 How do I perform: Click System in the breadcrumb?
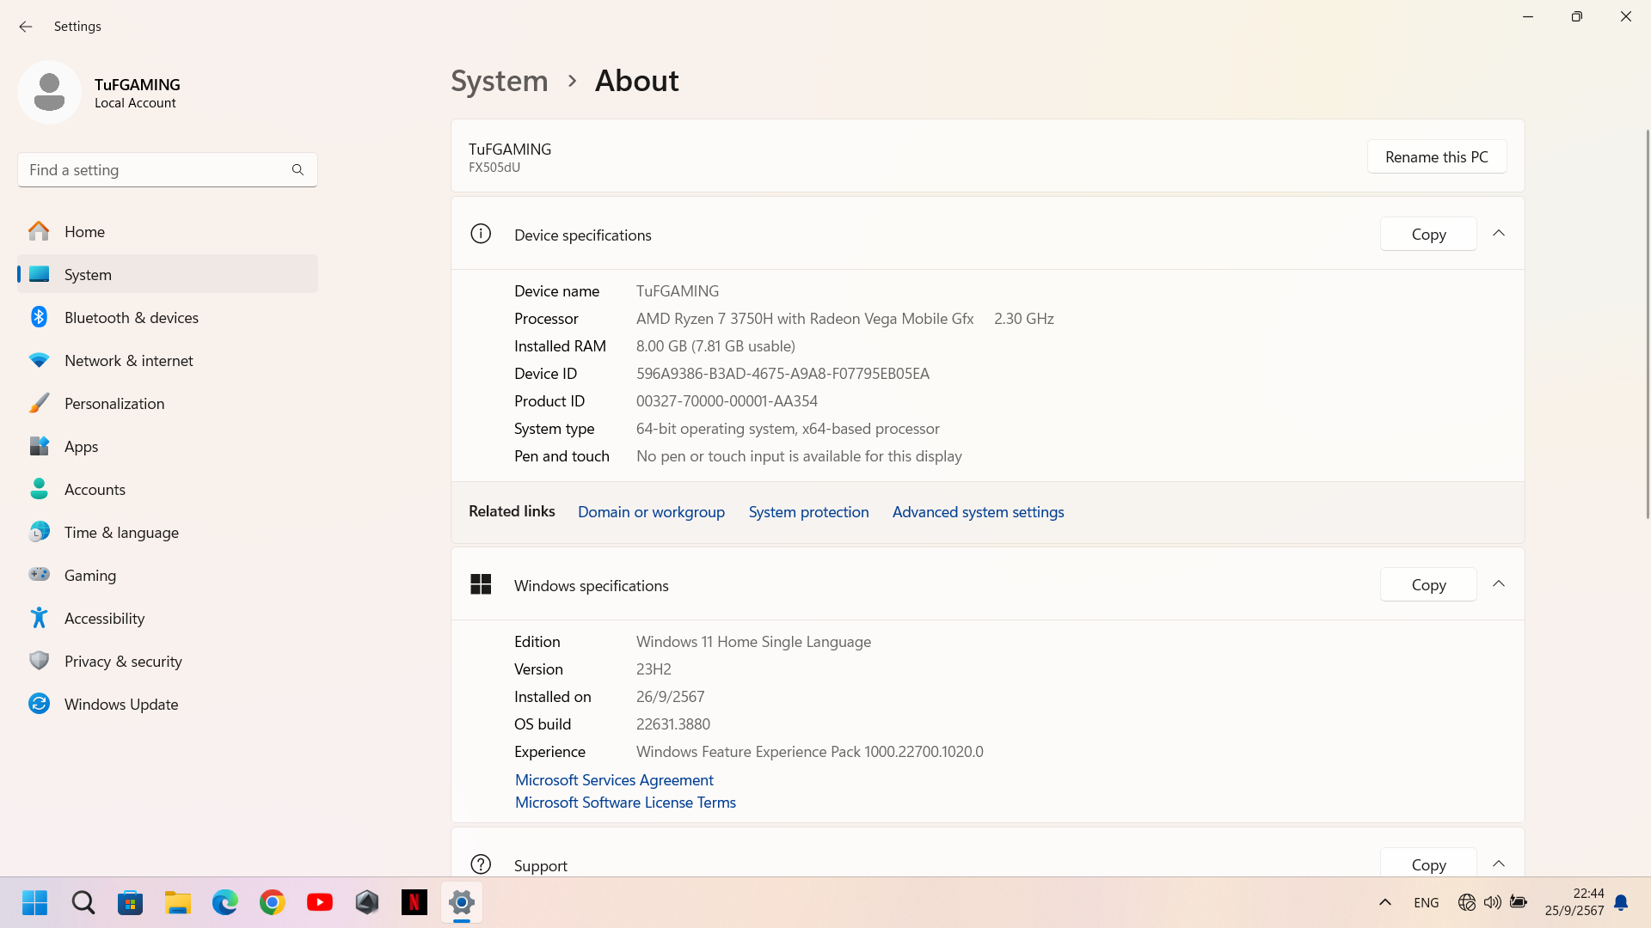coord(500,81)
